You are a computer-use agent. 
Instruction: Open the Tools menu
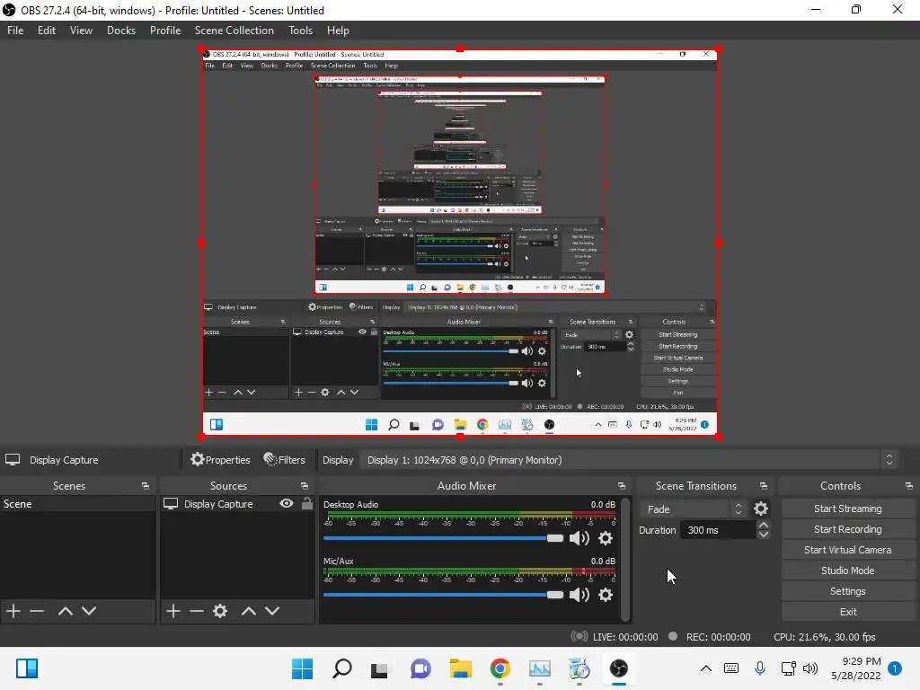(x=300, y=31)
